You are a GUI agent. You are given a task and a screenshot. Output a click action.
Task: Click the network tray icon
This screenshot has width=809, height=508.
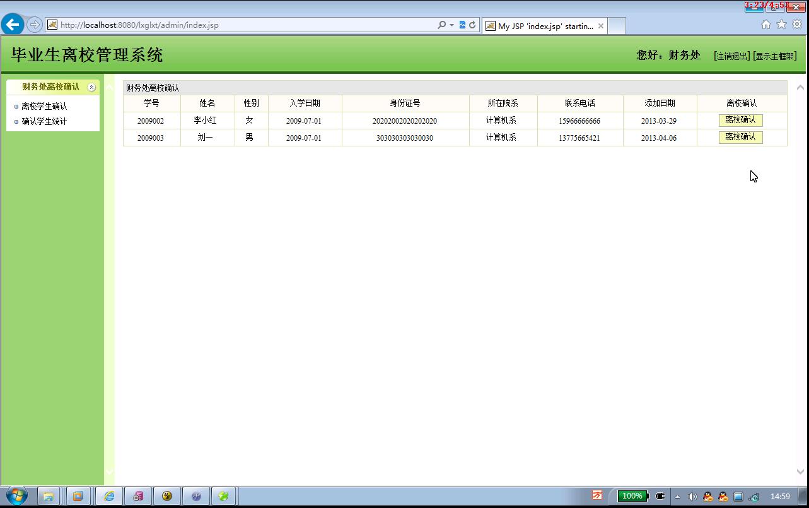coord(754,497)
